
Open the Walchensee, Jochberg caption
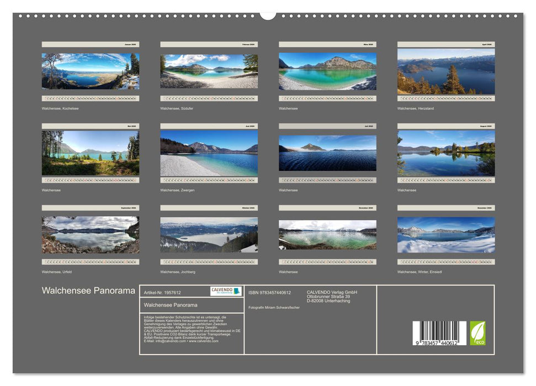click(177, 271)
